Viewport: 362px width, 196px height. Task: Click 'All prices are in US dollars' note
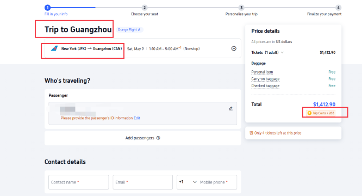(272, 42)
